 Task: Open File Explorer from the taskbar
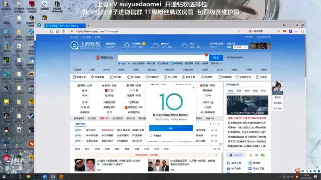[x=28, y=177]
